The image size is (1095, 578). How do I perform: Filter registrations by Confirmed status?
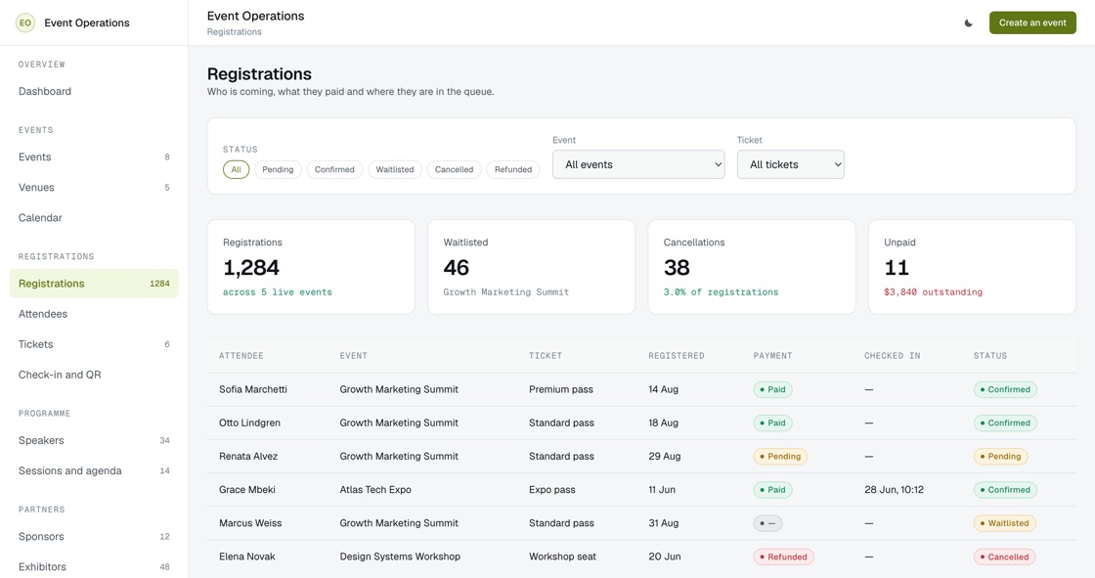(334, 170)
